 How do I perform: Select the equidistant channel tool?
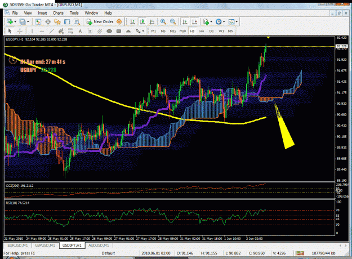[x=61, y=31]
